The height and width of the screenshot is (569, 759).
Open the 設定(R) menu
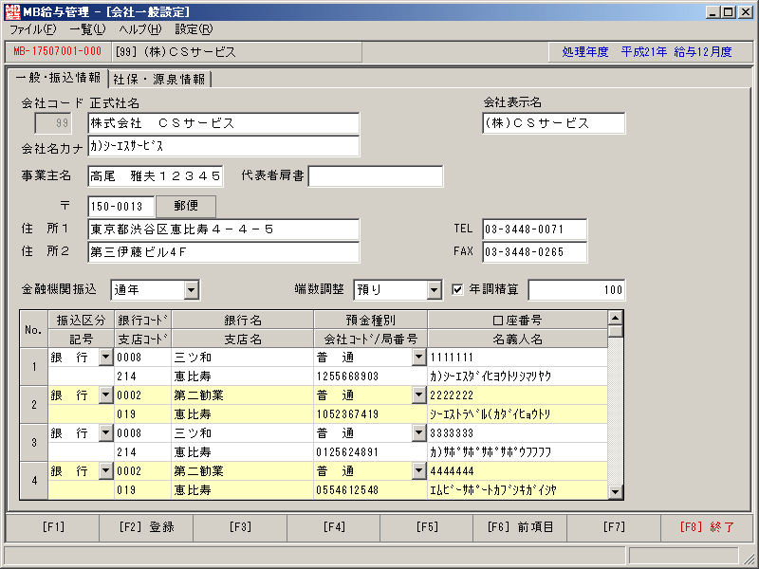coord(194,29)
